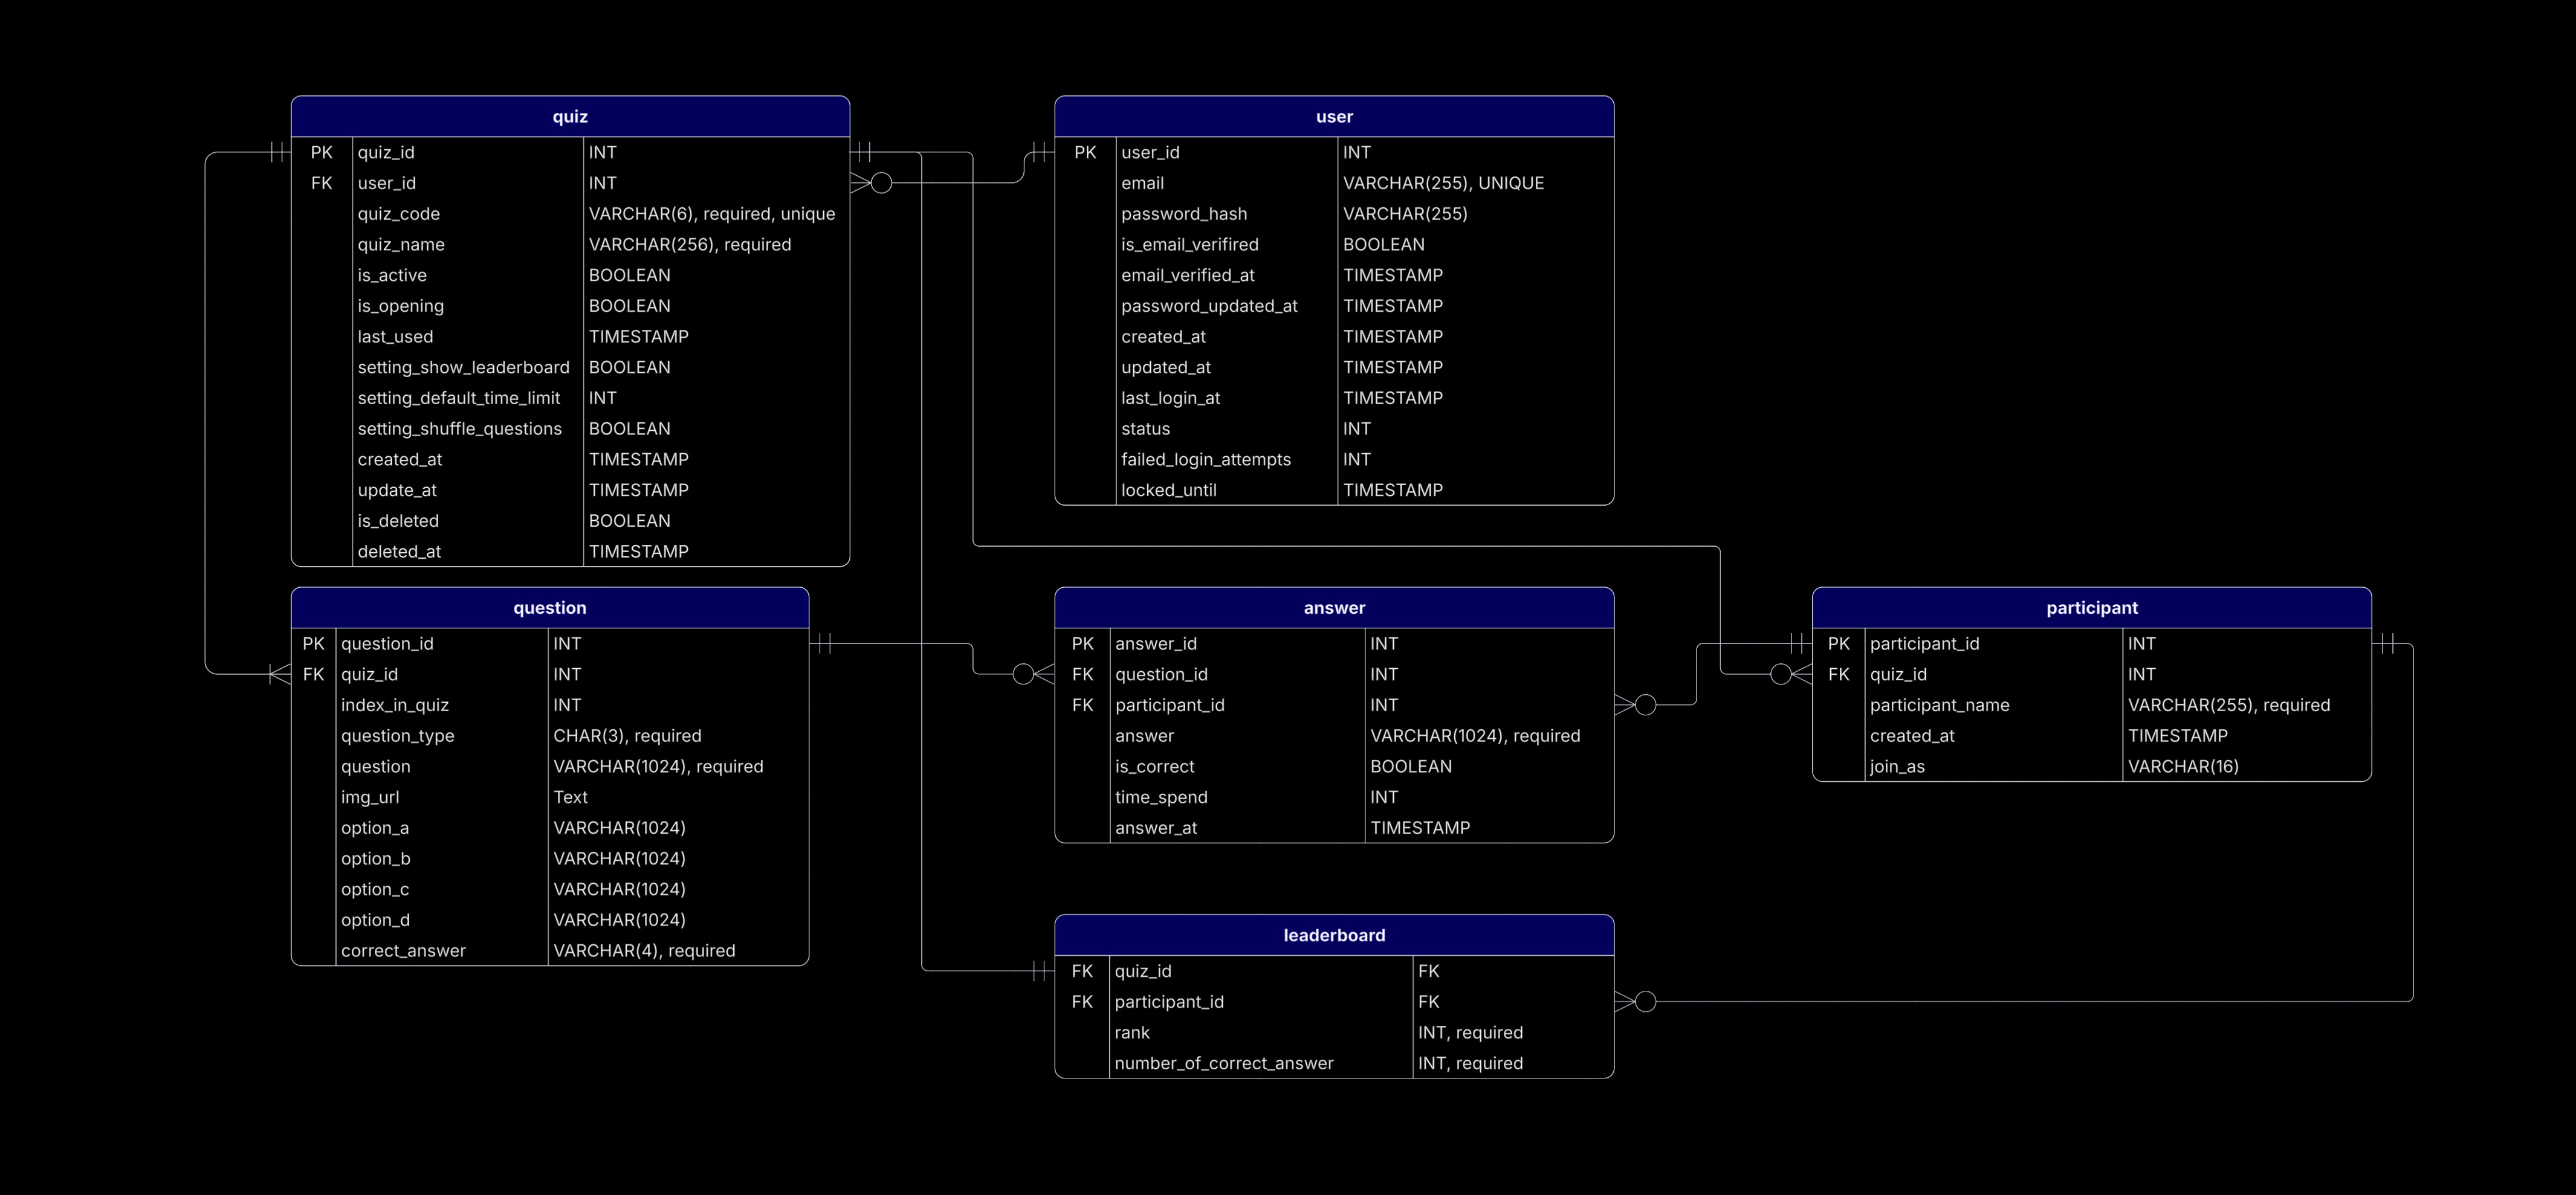This screenshot has width=2576, height=1195.
Task: Select the leaderboard table title
Action: [1334, 935]
